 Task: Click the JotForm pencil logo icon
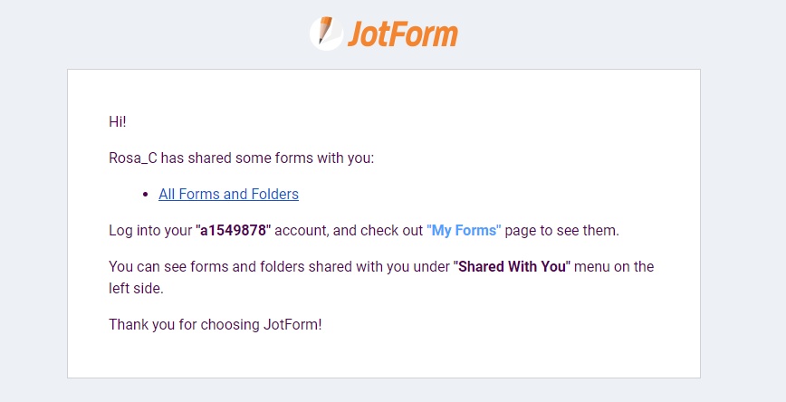coord(325,33)
